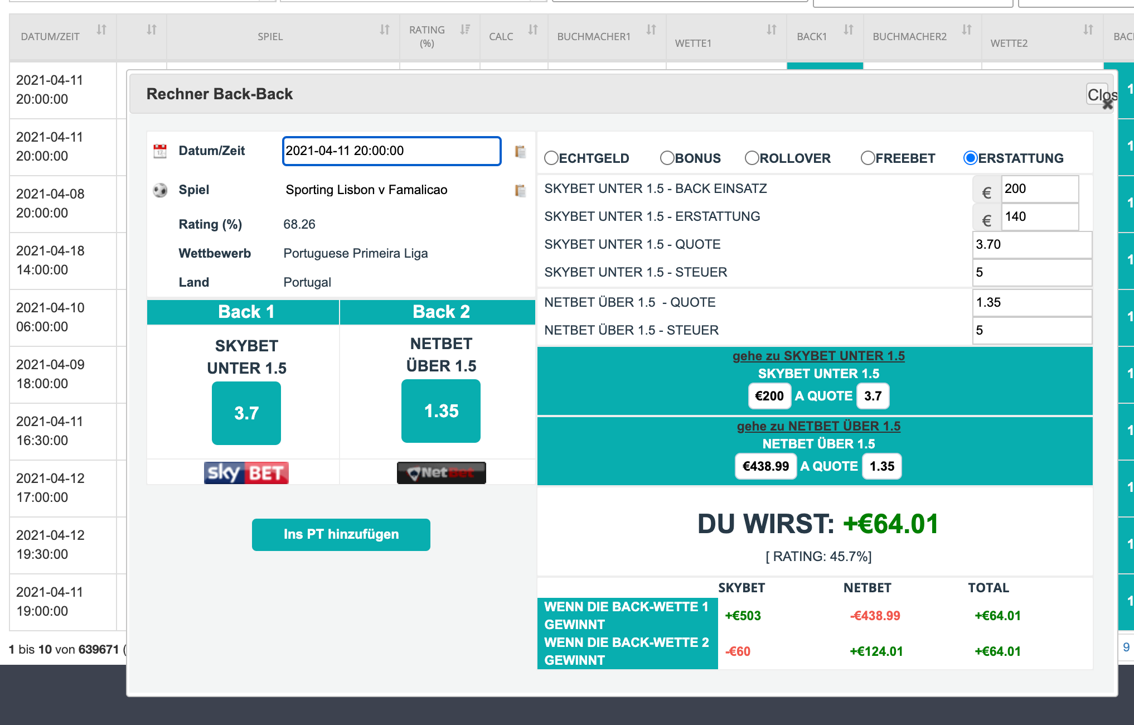Select the ROLLOVER radio option
Viewport: 1134px width, 725px height.
tap(752, 158)
